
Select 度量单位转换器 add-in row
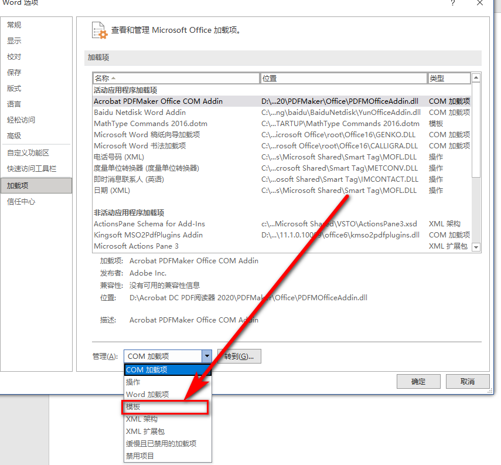(x=282, y=168)
